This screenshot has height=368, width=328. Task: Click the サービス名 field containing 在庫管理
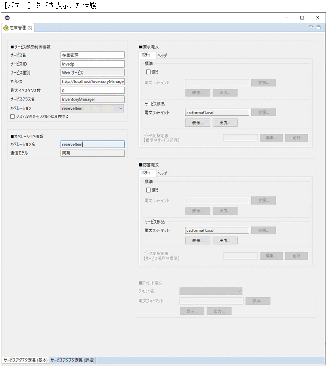point(92,55)
